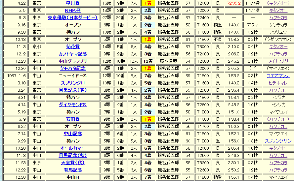Click the フクリユウ horse name
The height and width of the screenshot is (181, 294).
pyautogui.click(x=278, y=32)
